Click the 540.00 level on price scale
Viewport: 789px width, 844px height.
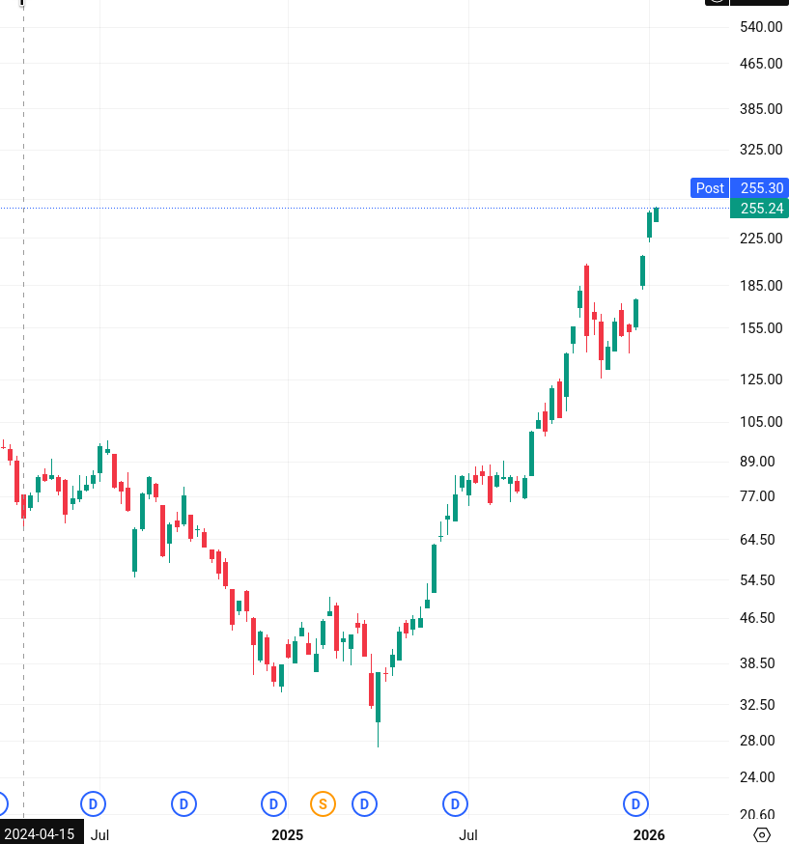761,27
